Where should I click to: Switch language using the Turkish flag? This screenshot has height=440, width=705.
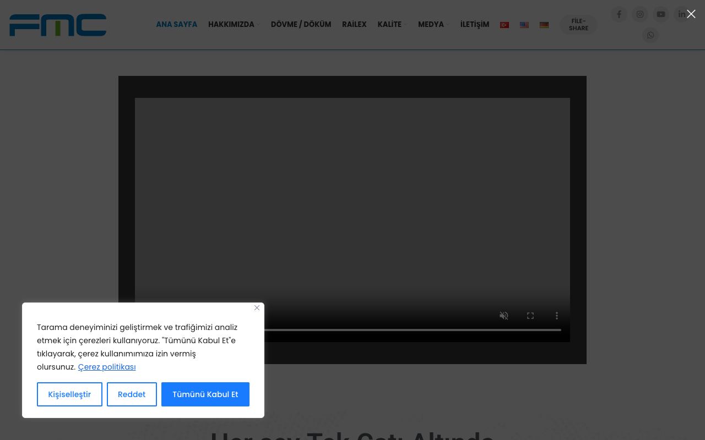click(x=505, y=25)
